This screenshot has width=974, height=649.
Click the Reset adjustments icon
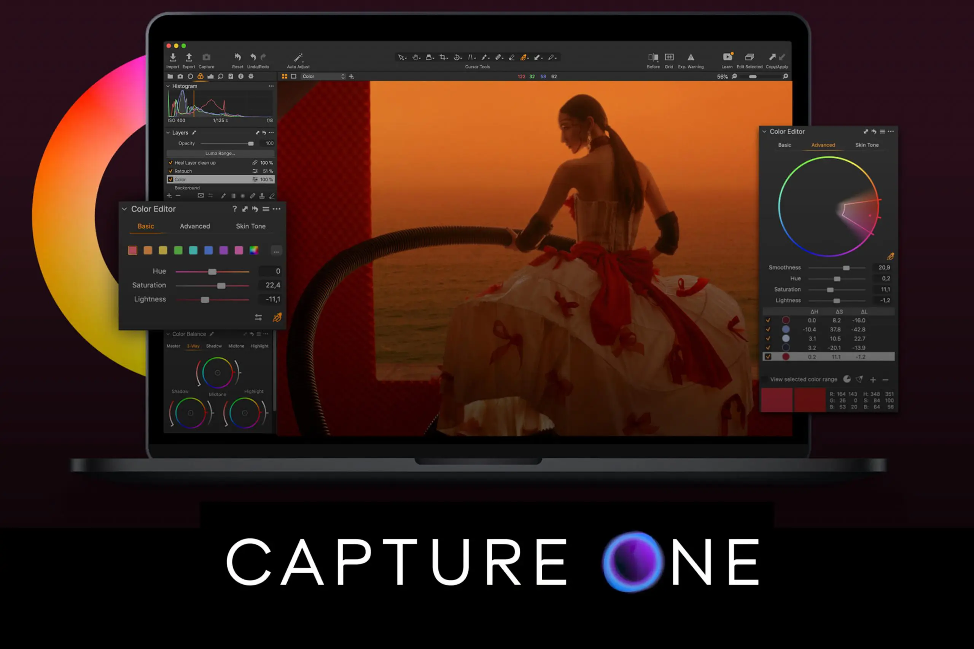tap(237, 57)
